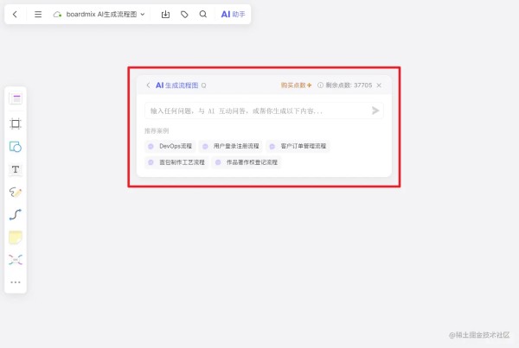The width and height of the screenshot is (519, 348).
Task: Click 购买点数 to buy points
Action: click(296, 85)
